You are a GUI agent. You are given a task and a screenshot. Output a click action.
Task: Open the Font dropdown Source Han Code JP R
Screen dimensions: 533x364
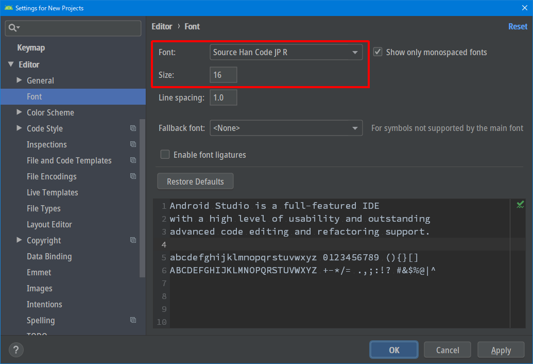(x=286, y=52)
